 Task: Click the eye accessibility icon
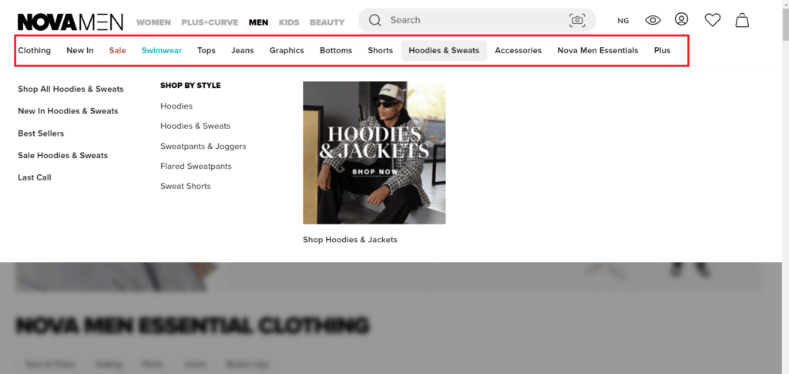pyautogui.click(x=653, y=20)
